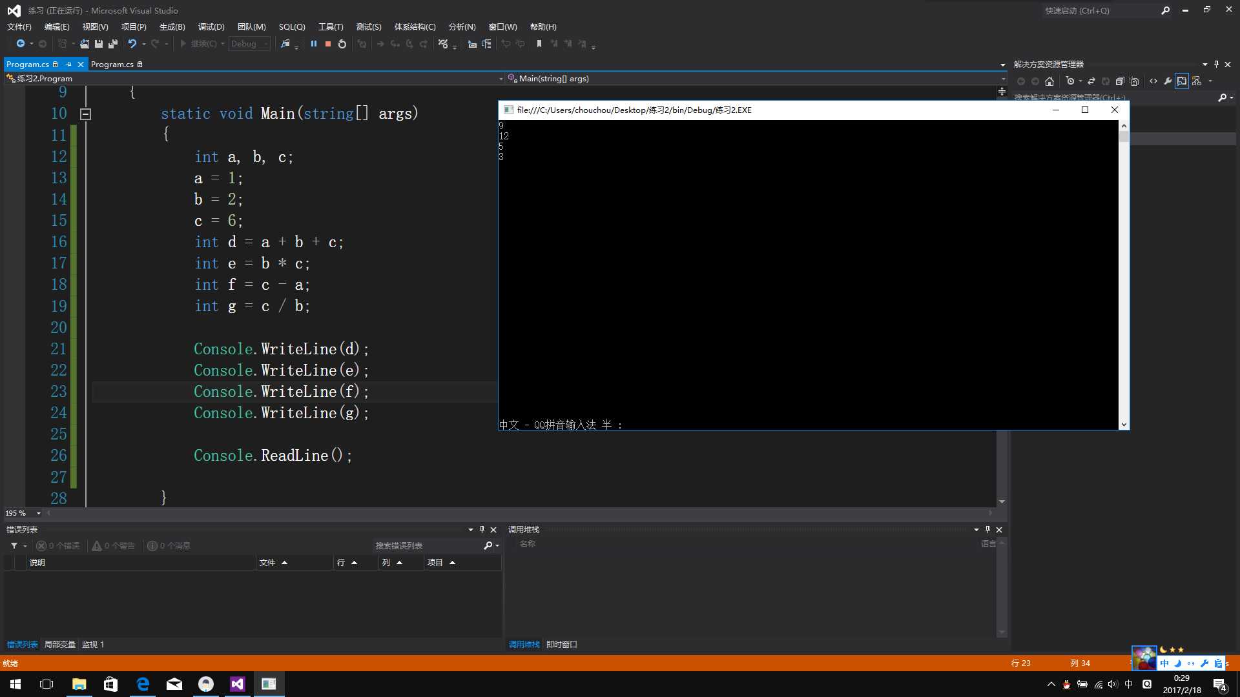This screenshot has width=1240, height=697.
Task: Collapse the Main method outlining box
Action: (x=85, y=114)
